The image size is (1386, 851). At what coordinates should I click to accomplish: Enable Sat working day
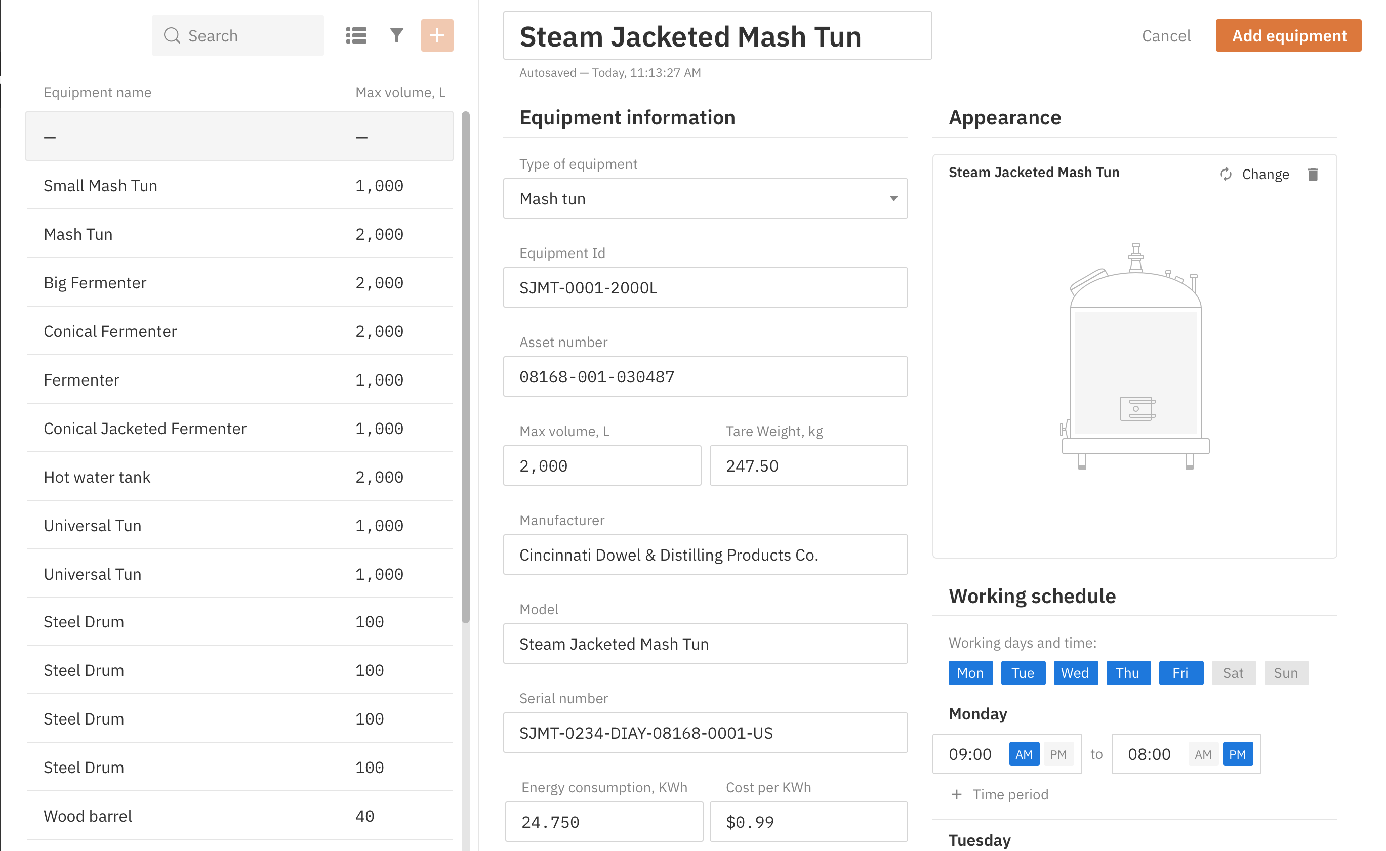1234,673
